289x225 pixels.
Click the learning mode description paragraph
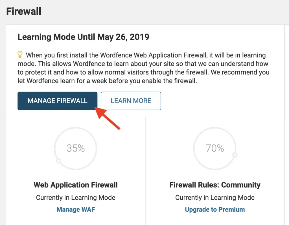point(143,68)
